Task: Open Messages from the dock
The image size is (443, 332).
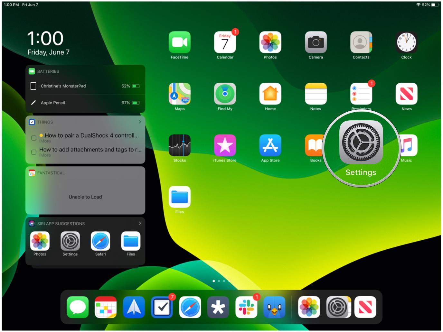Action: click(x=78, y=307)
